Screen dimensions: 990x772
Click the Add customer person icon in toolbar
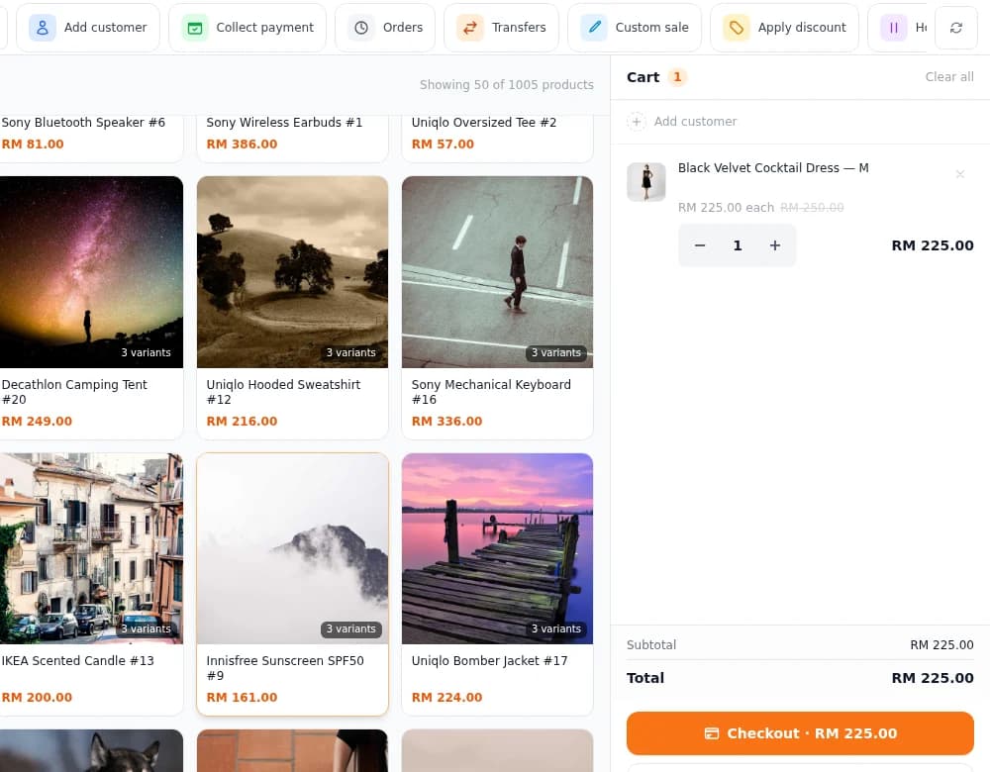[43, 28]
